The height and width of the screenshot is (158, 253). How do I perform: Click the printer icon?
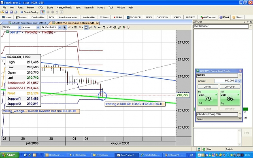[x=16, y=12]
